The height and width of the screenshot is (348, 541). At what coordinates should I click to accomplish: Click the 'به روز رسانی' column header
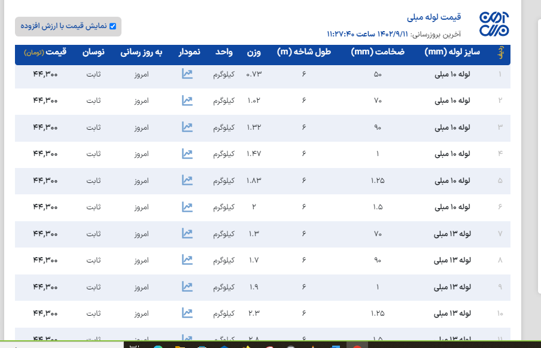click(x=141, y=53)
